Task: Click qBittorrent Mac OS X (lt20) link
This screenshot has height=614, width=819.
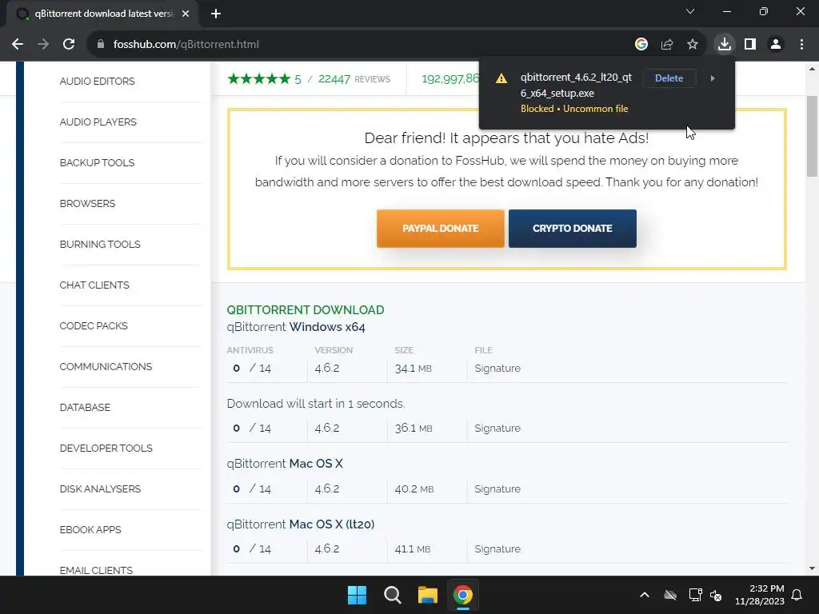Action: [301, 524]
